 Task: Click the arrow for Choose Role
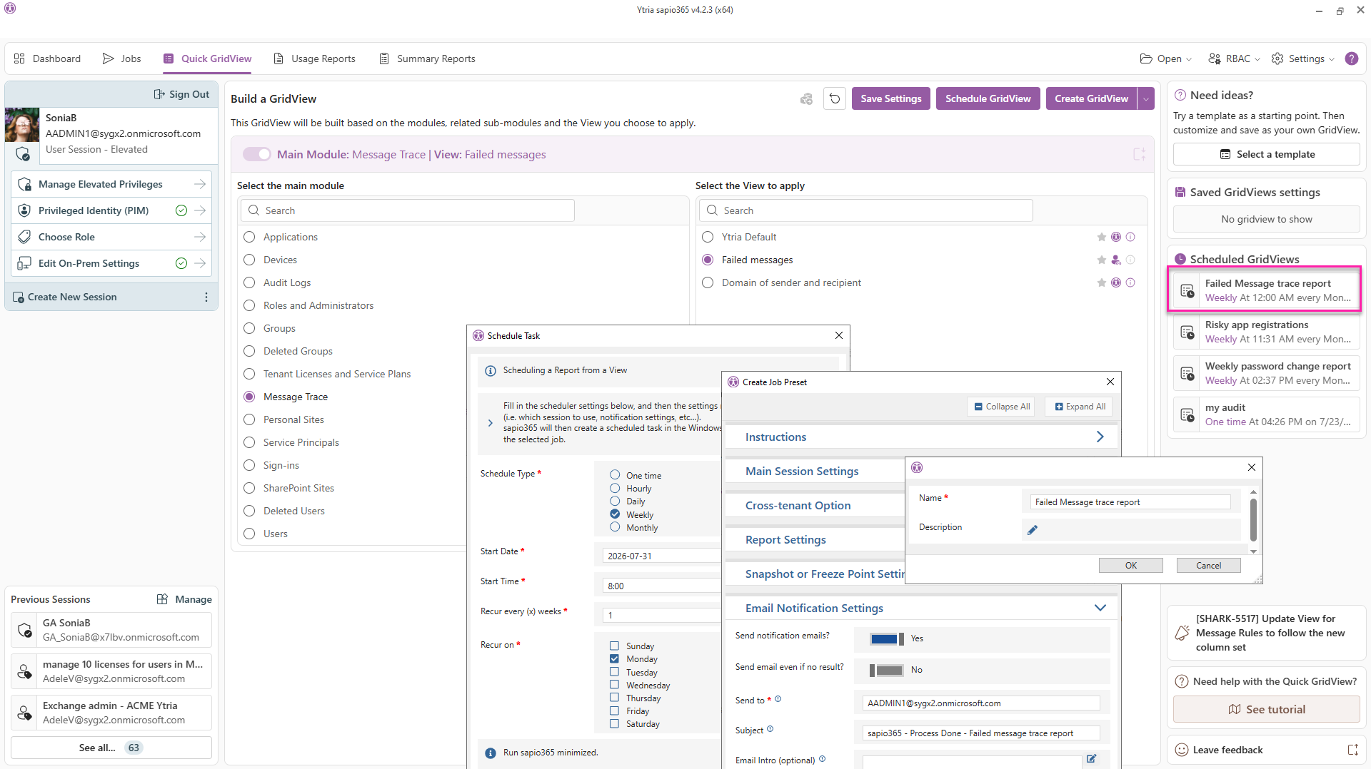[x=200, y=237]
